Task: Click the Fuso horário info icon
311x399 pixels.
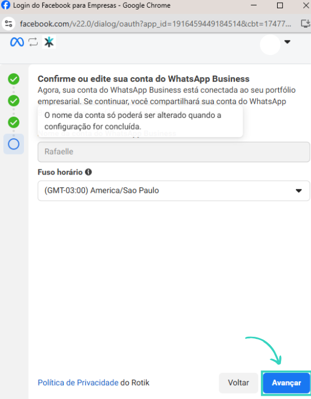Action: [x=88, y=172]
